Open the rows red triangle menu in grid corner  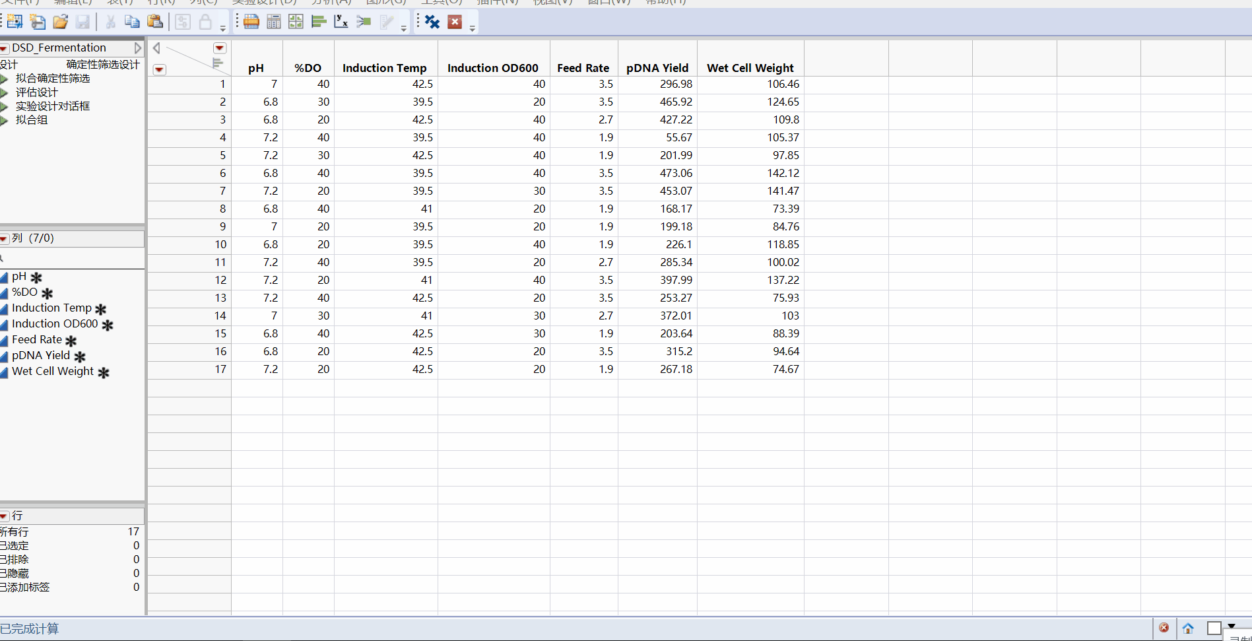pyautogui.click(x=159, y=69)
